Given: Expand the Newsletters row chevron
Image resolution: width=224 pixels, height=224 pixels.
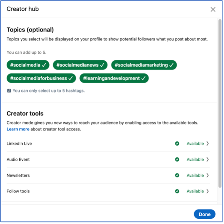Looking at the screenshot, I should (208, 175).
